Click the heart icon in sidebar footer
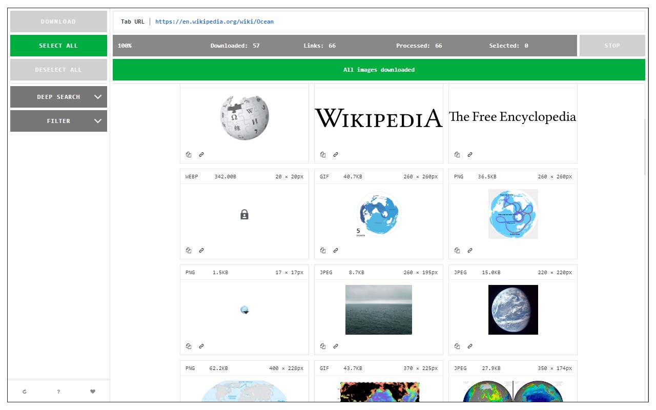The height and width of the screenshot is (410, 656). [93, 392]
